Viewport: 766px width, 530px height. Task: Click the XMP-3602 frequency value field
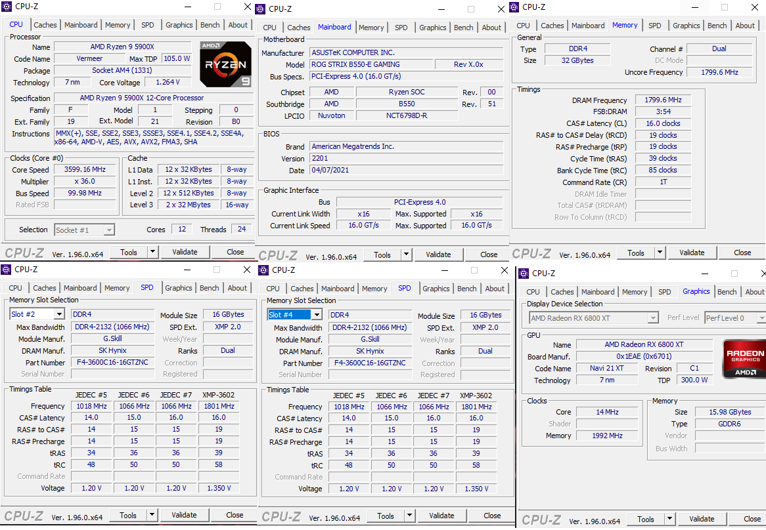point(218,406)
